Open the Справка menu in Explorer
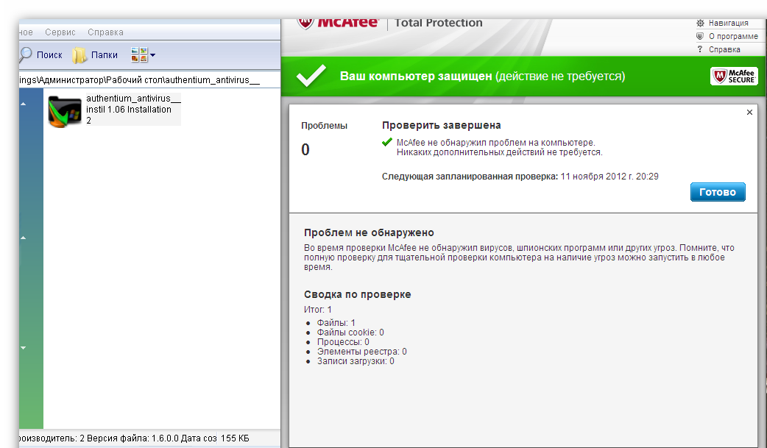Image resolution: width=767 pixels, height=448 pixels. (105, 32)
